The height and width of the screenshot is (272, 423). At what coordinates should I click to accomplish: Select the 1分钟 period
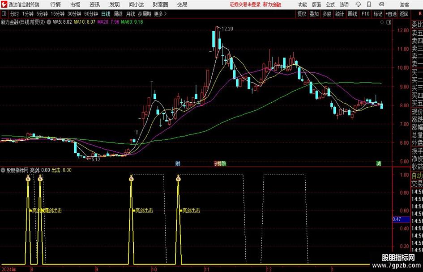(x=27, y=14)
